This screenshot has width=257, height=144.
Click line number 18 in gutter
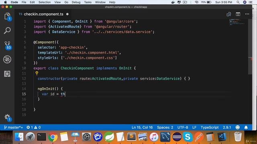pos(24,109)
